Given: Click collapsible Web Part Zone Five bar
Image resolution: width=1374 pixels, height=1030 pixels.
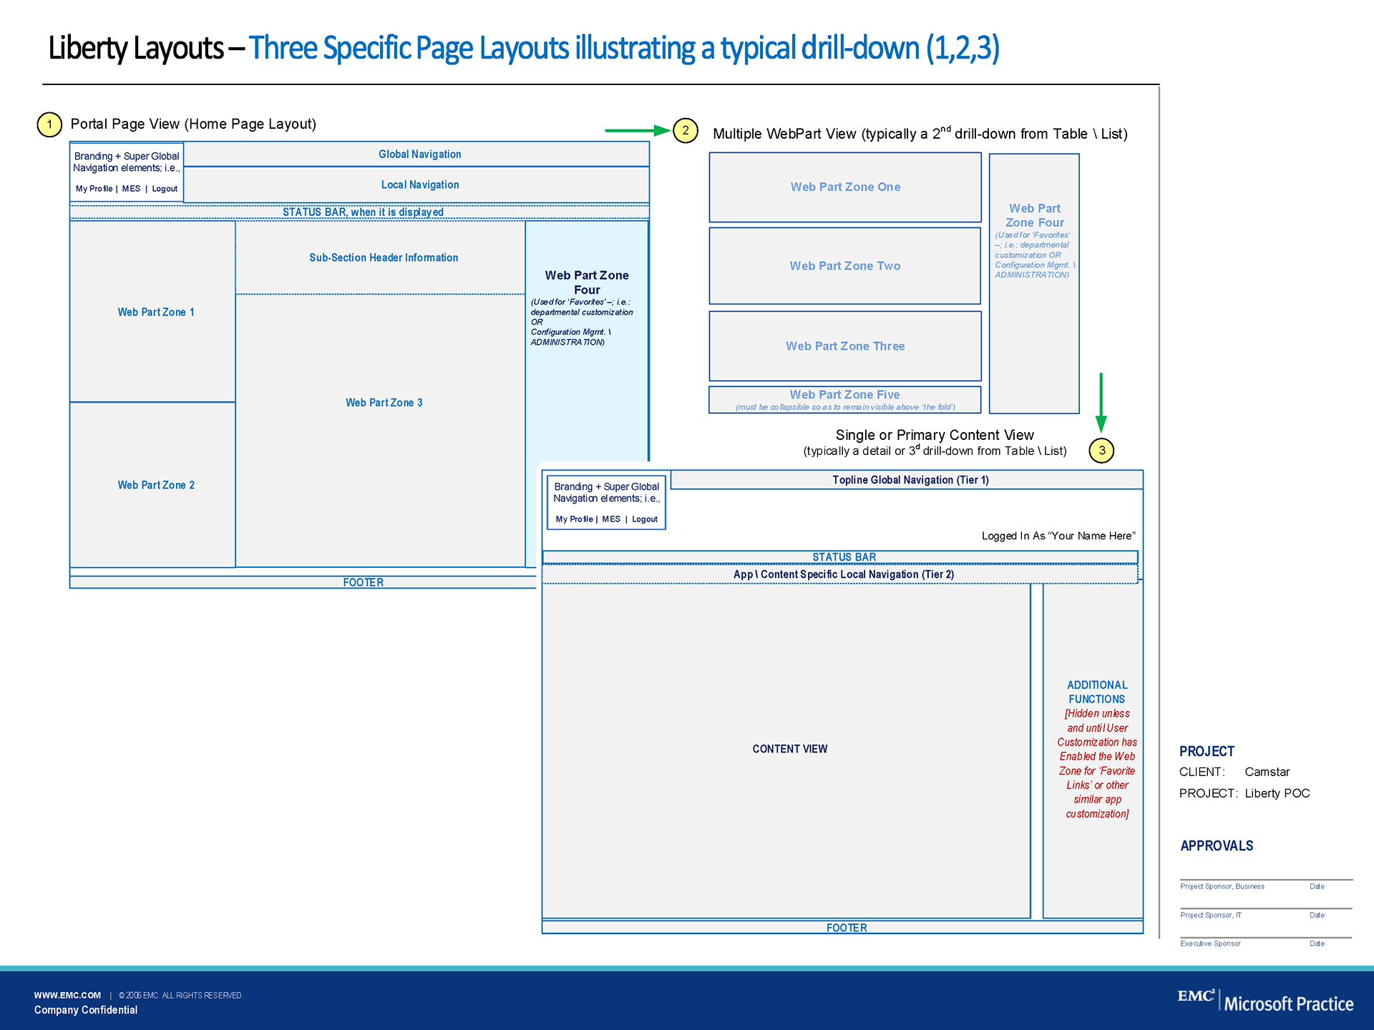Looking at the screenshot, I should (x=844, y=399).
